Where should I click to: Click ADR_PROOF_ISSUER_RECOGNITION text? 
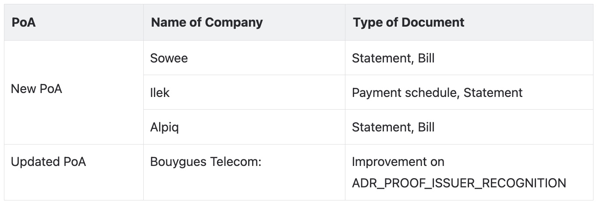pyautogui.click(x=459, y=183)
